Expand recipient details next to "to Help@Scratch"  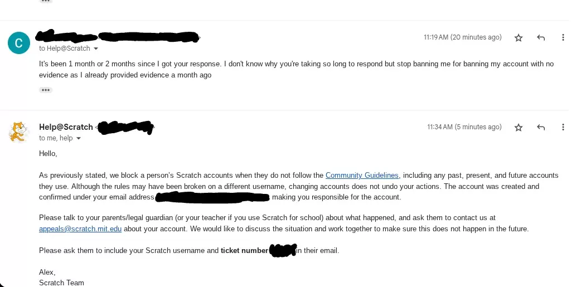click(96, 49)
